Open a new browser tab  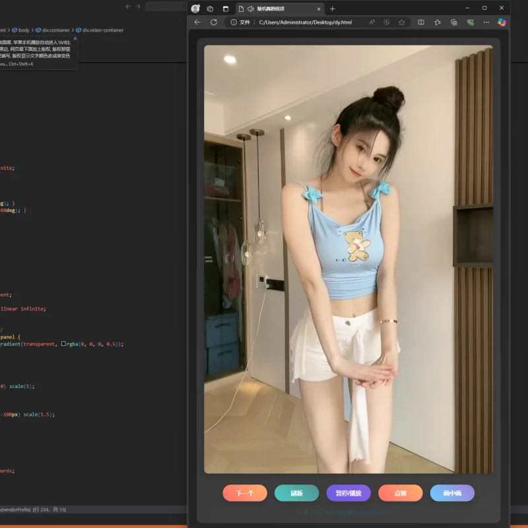(333, 9)
